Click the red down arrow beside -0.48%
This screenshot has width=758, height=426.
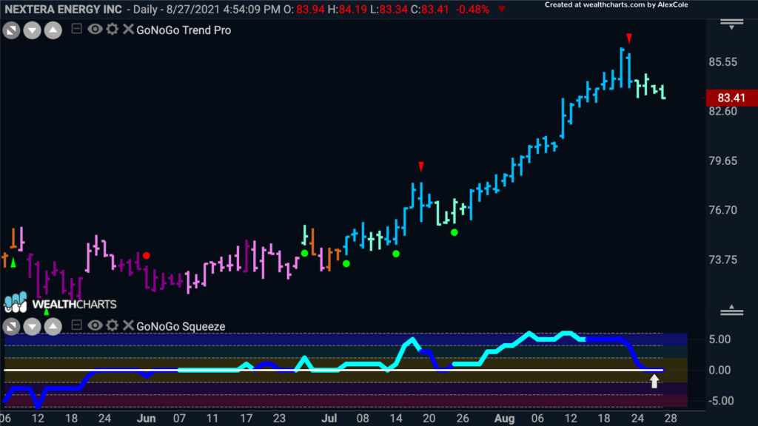tap(503, 9)
